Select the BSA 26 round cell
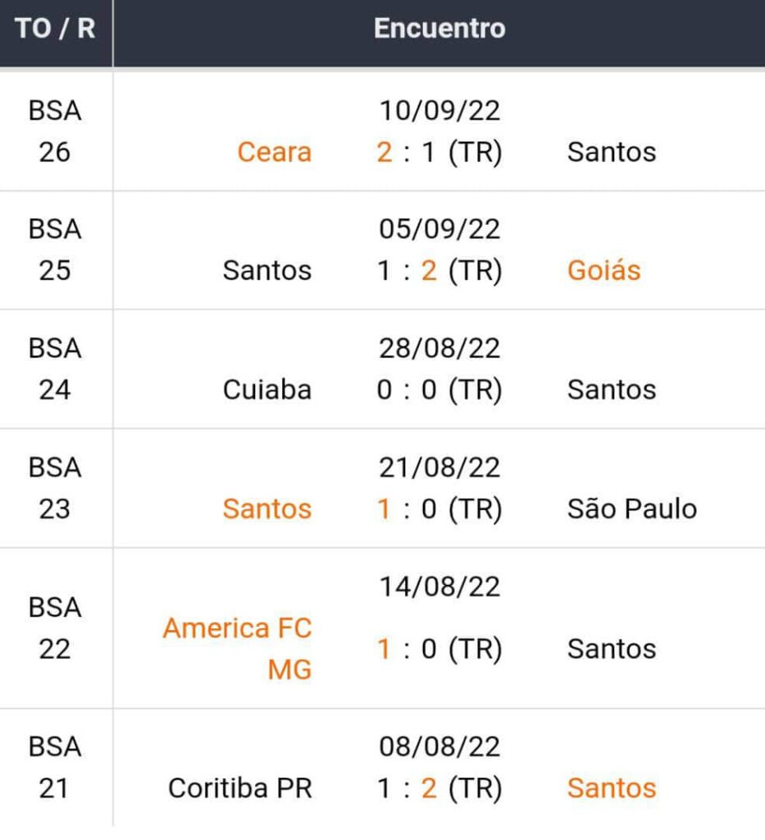The height and width of the screenshot is (840, 765). (x=55, y=131)
